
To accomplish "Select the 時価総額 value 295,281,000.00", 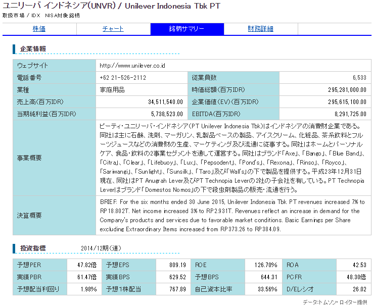I will point(347,90).
